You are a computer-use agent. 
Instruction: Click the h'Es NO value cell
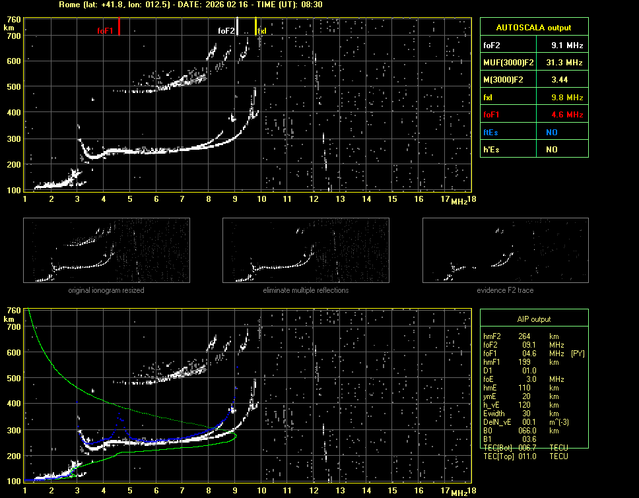(x=551, y=150)
